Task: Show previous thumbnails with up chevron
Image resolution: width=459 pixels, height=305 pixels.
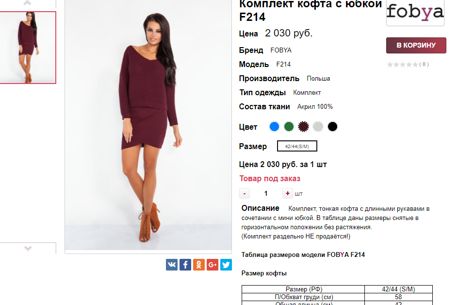Action: (x=28, y=3)
